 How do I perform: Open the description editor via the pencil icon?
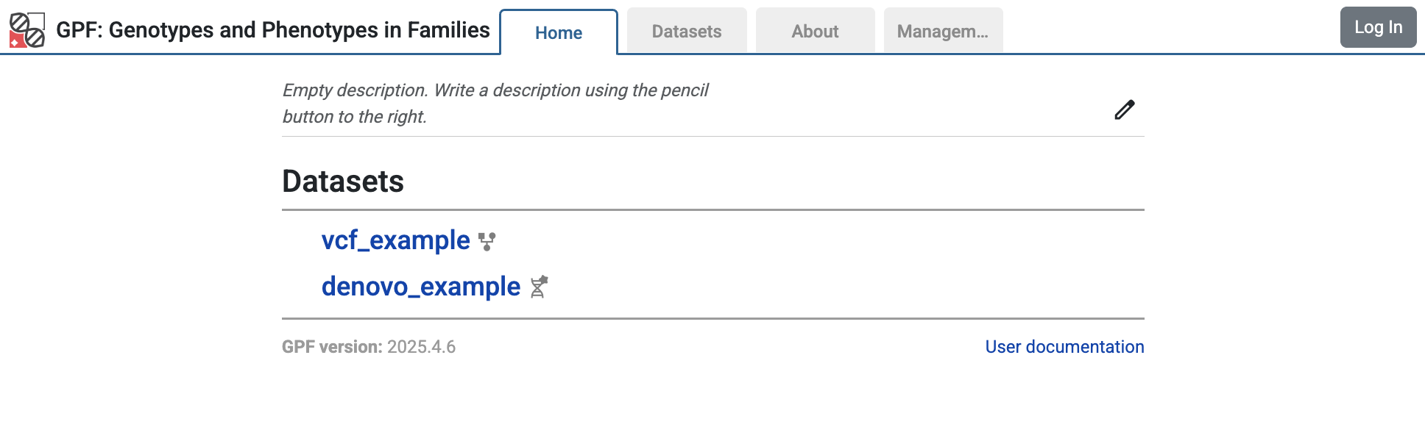(x=1122, y=109)
